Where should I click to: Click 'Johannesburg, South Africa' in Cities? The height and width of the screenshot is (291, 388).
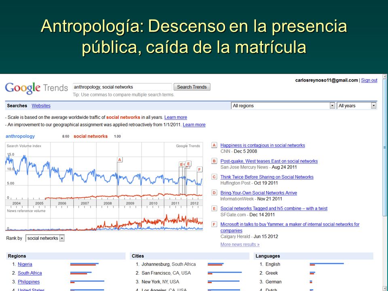[x=169, y=264]
